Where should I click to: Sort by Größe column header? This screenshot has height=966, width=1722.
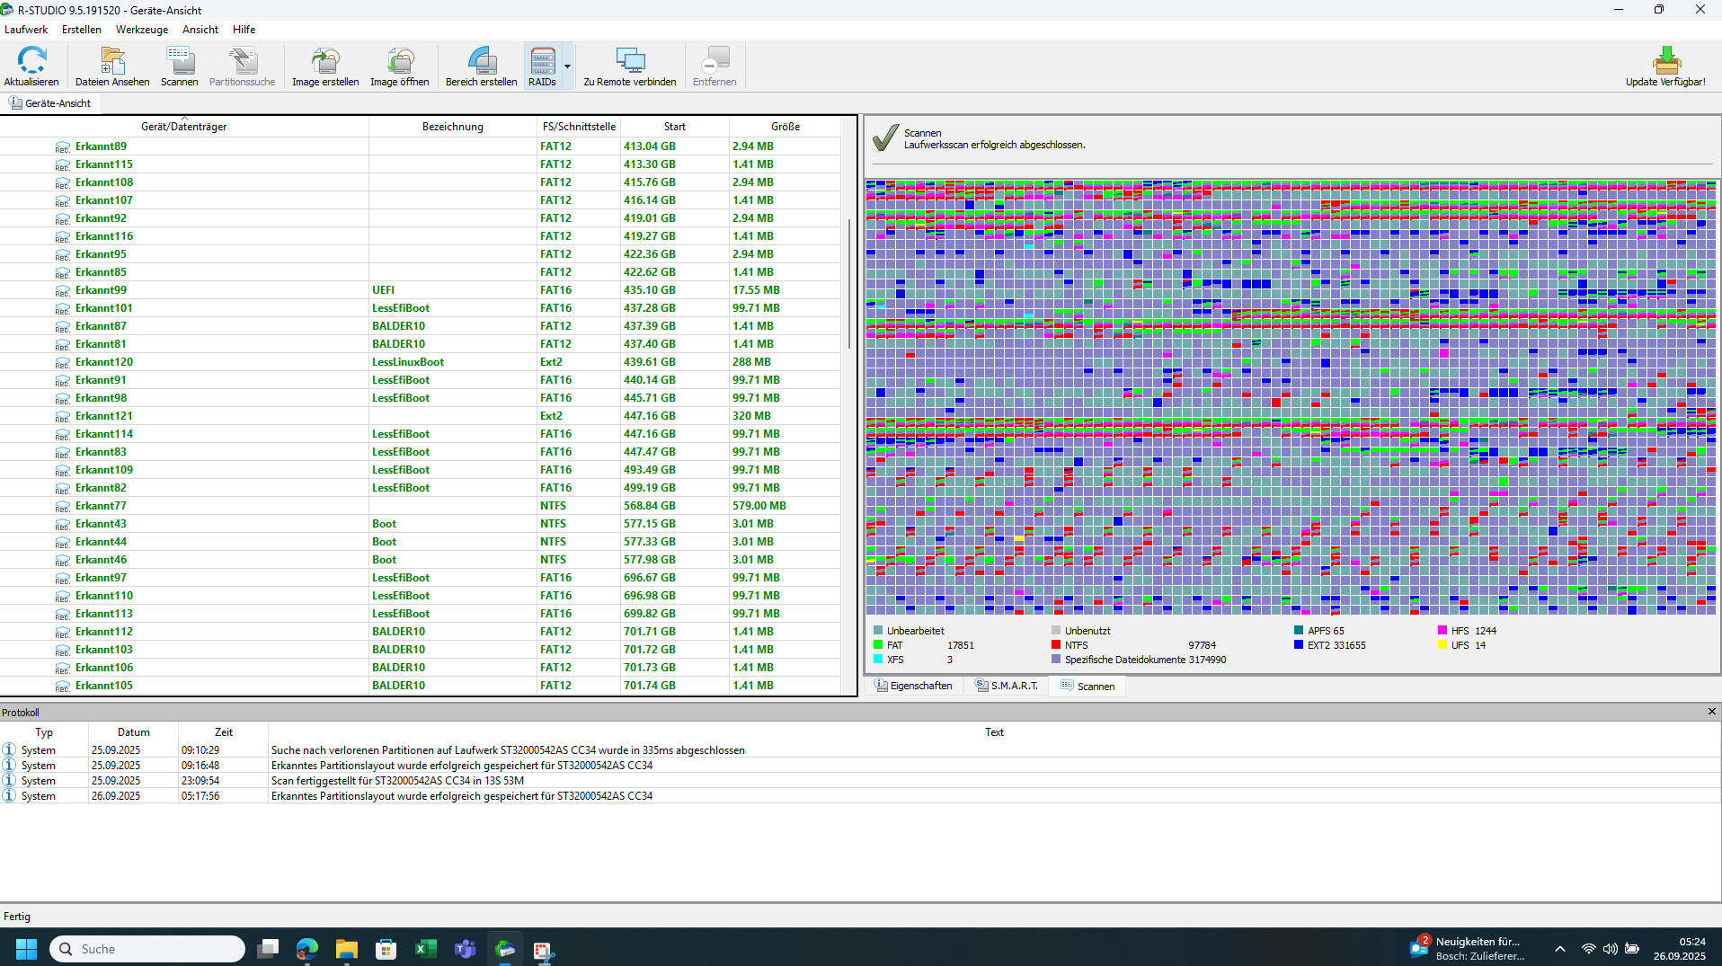pos(786,127)
